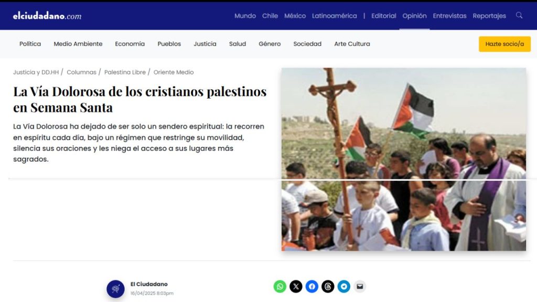Share the article on X icon

pos(296,286)
